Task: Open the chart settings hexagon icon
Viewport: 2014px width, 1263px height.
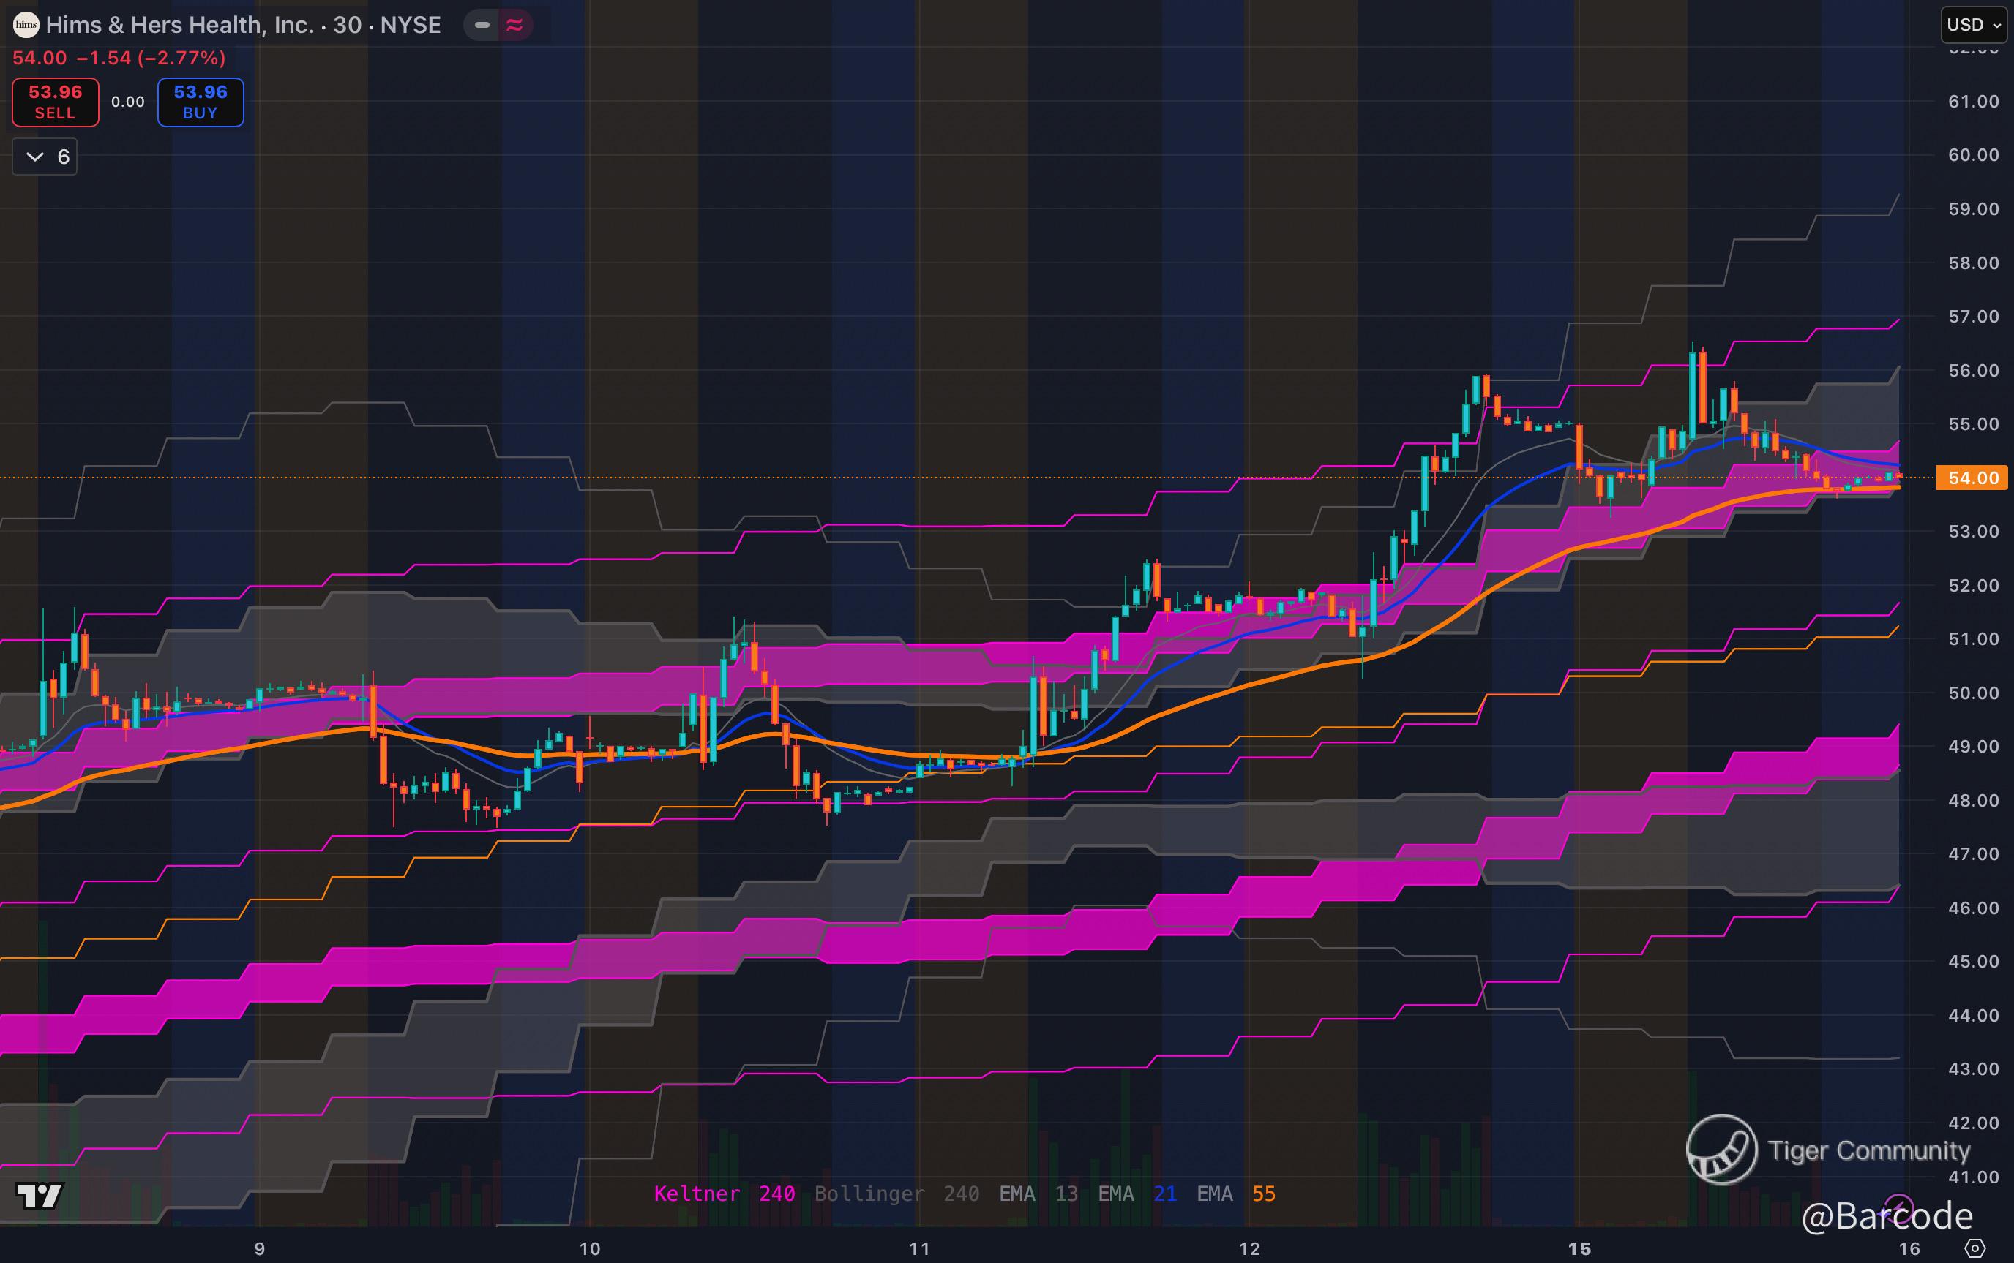Action: (x=1975, y=1248)
